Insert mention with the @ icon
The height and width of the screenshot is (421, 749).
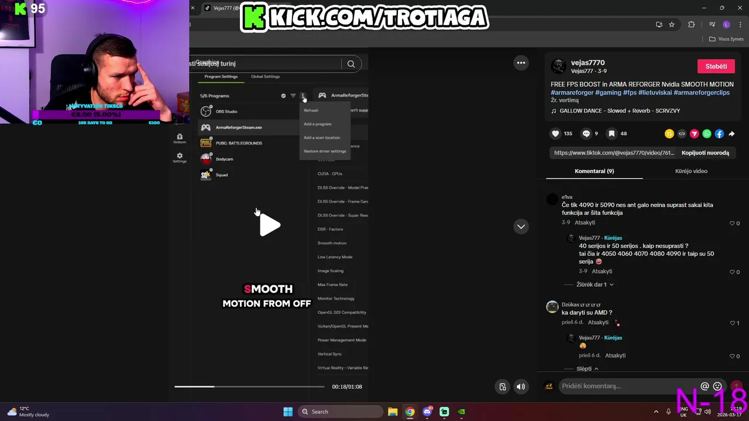(705, 386)
